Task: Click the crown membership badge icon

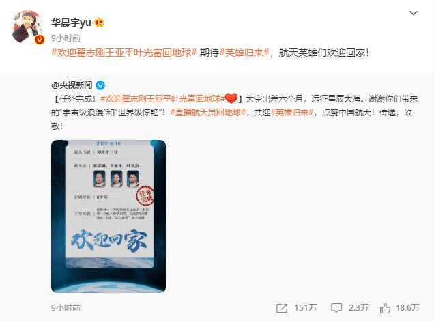Action: click(x=99, y=23)
